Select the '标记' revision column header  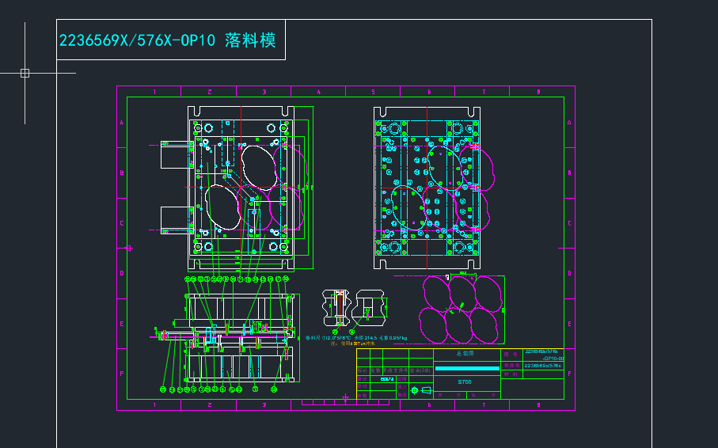363,370
